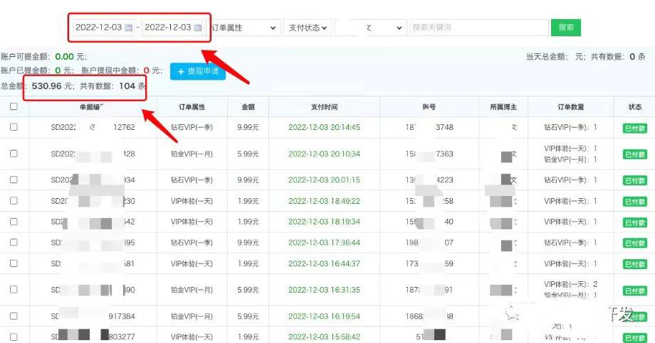Check the row paid at 16:31:35
This screenshot has width=655, height=343.
click(x=14, y=289)
